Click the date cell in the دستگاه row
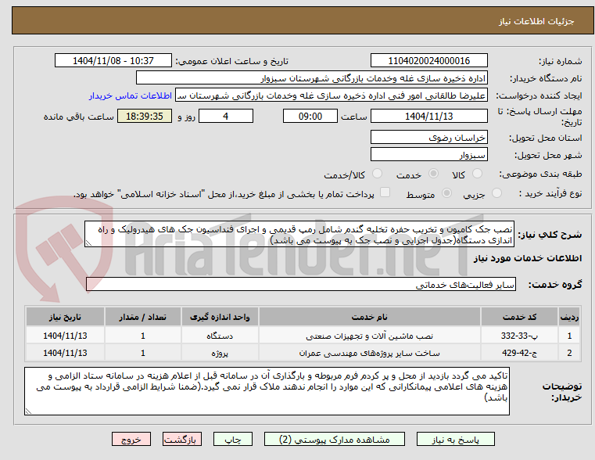The height and width of the screenshot is (460, 595). (x=65, y=336)
